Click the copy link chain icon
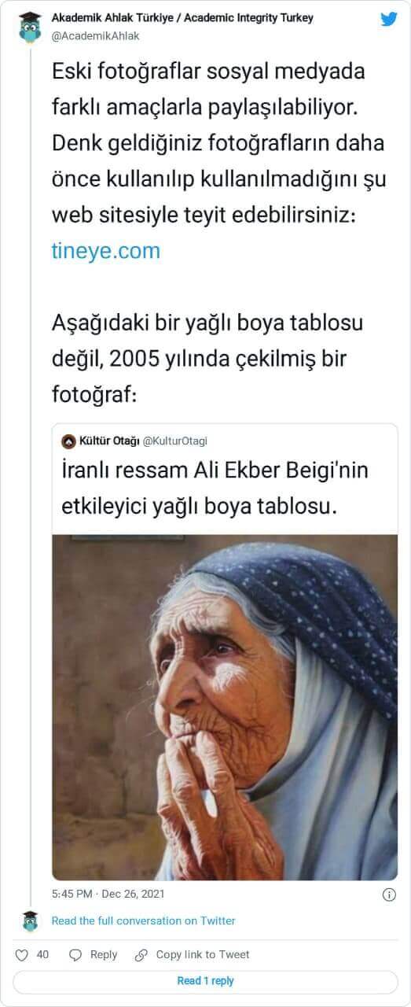 tap(141, 954)
